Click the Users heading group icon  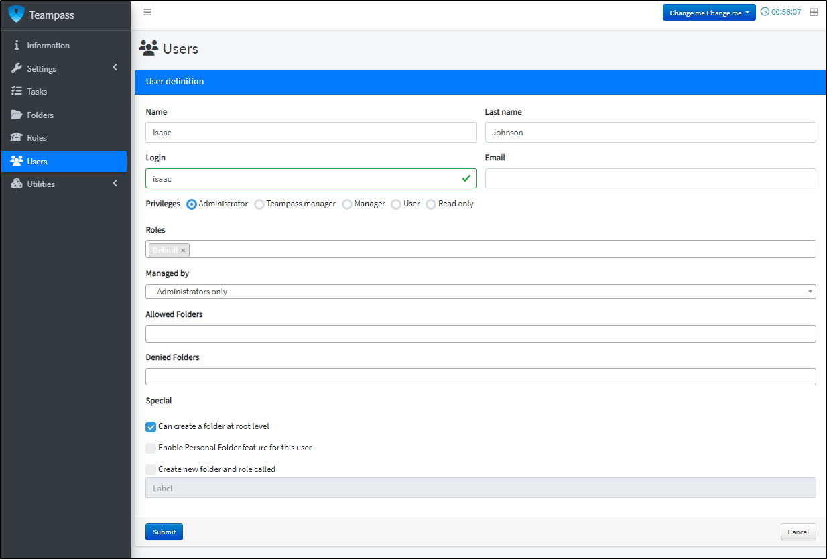pyautogui.click(x=148, y=48)
